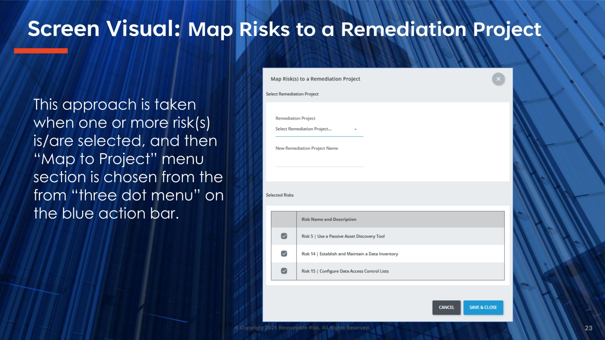Uncheck the Risk 5 checkbox
The image size is (605, 340).
284,236
